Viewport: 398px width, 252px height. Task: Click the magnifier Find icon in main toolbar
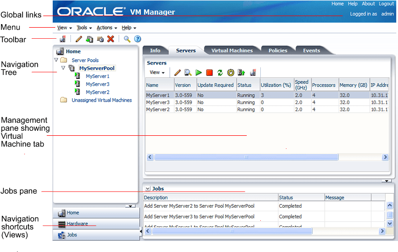[x=127, y=39]
